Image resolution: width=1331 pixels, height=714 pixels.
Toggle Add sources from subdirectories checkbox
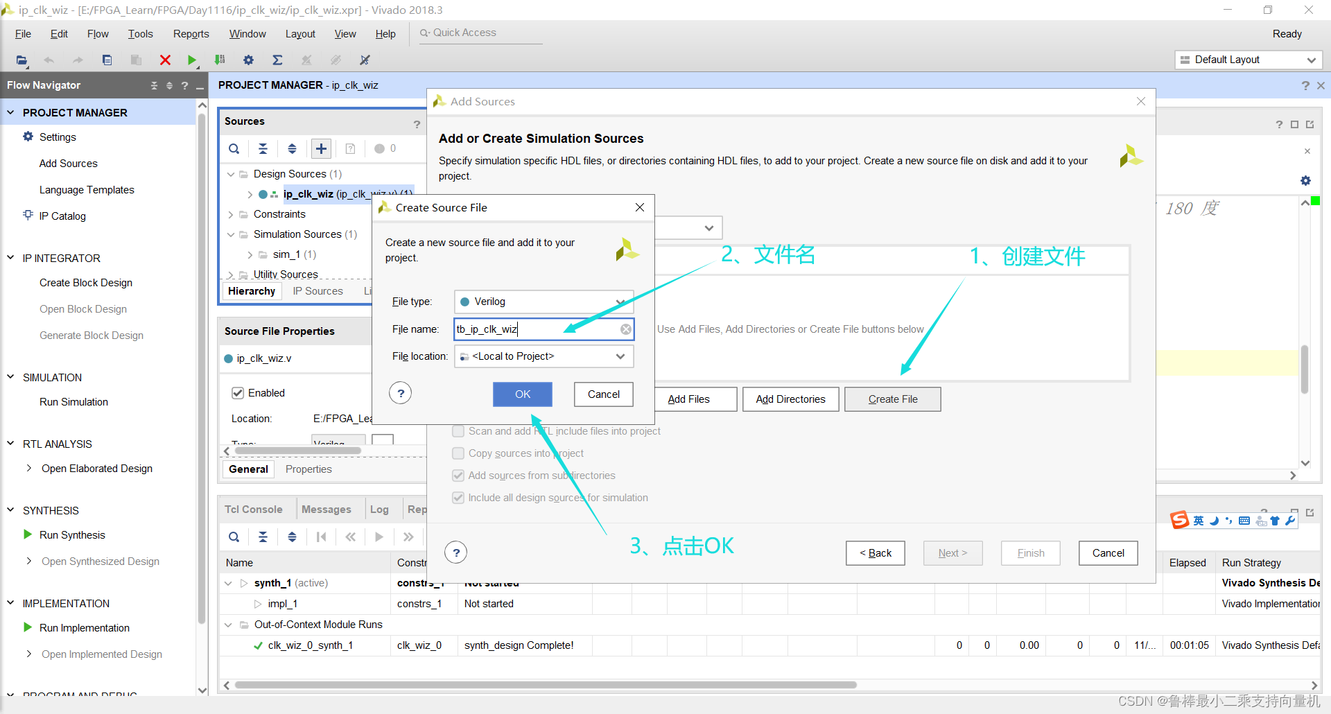click(458, 476)
